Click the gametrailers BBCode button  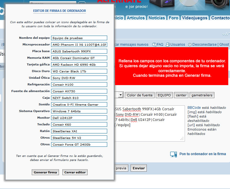(202, 95)
